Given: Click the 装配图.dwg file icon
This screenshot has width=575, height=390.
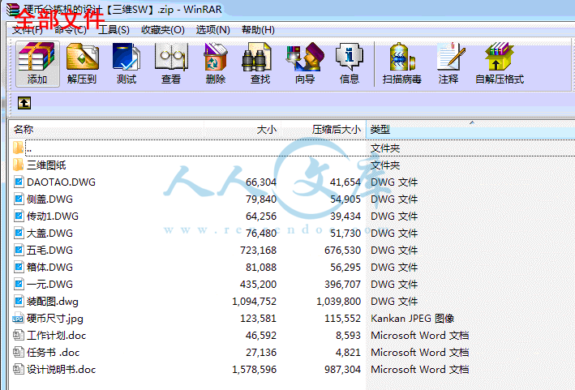Looking at the screenshot, I should click(19, 302).
